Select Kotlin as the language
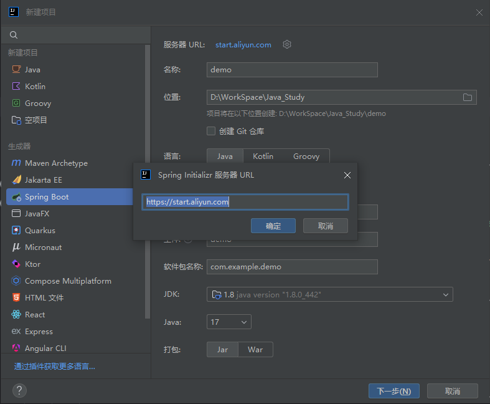The image size is (490, 404). (x=263, y=156)
